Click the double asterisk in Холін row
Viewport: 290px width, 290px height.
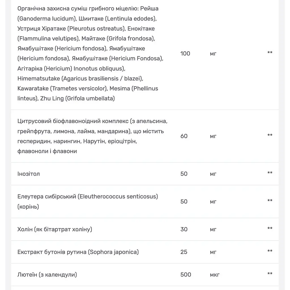click(x=270, y=228)
